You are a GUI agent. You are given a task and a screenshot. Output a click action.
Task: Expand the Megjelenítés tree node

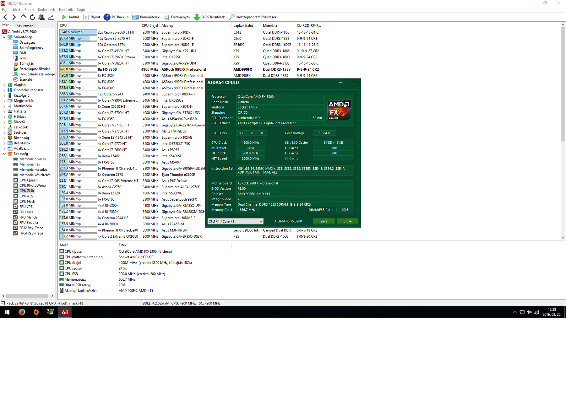coord(4,101)
